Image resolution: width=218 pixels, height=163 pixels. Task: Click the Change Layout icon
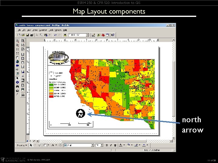(23, 95)
